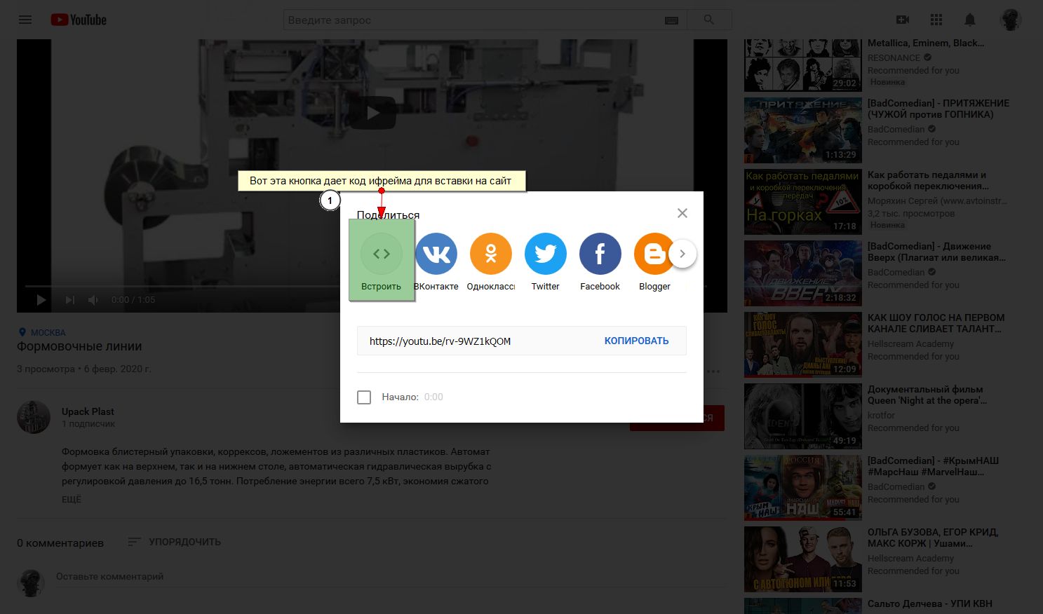Skip to the next video
The image size is (1043, 614).
pyautogui.click(x=69, y=300)
